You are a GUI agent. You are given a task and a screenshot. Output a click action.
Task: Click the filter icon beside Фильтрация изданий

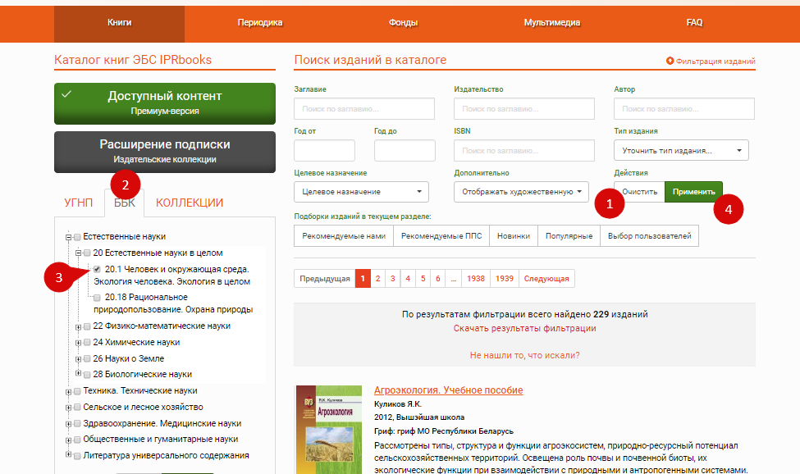tap(670, 62)
